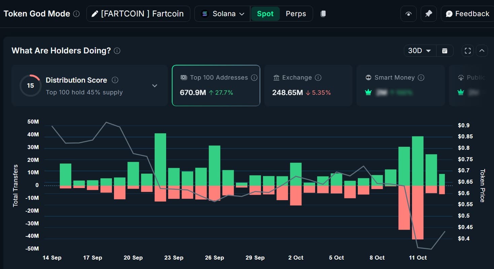This screenshot has height=269, width=494.
Task: Select the Smart Money card
Action: click(400, 85)
